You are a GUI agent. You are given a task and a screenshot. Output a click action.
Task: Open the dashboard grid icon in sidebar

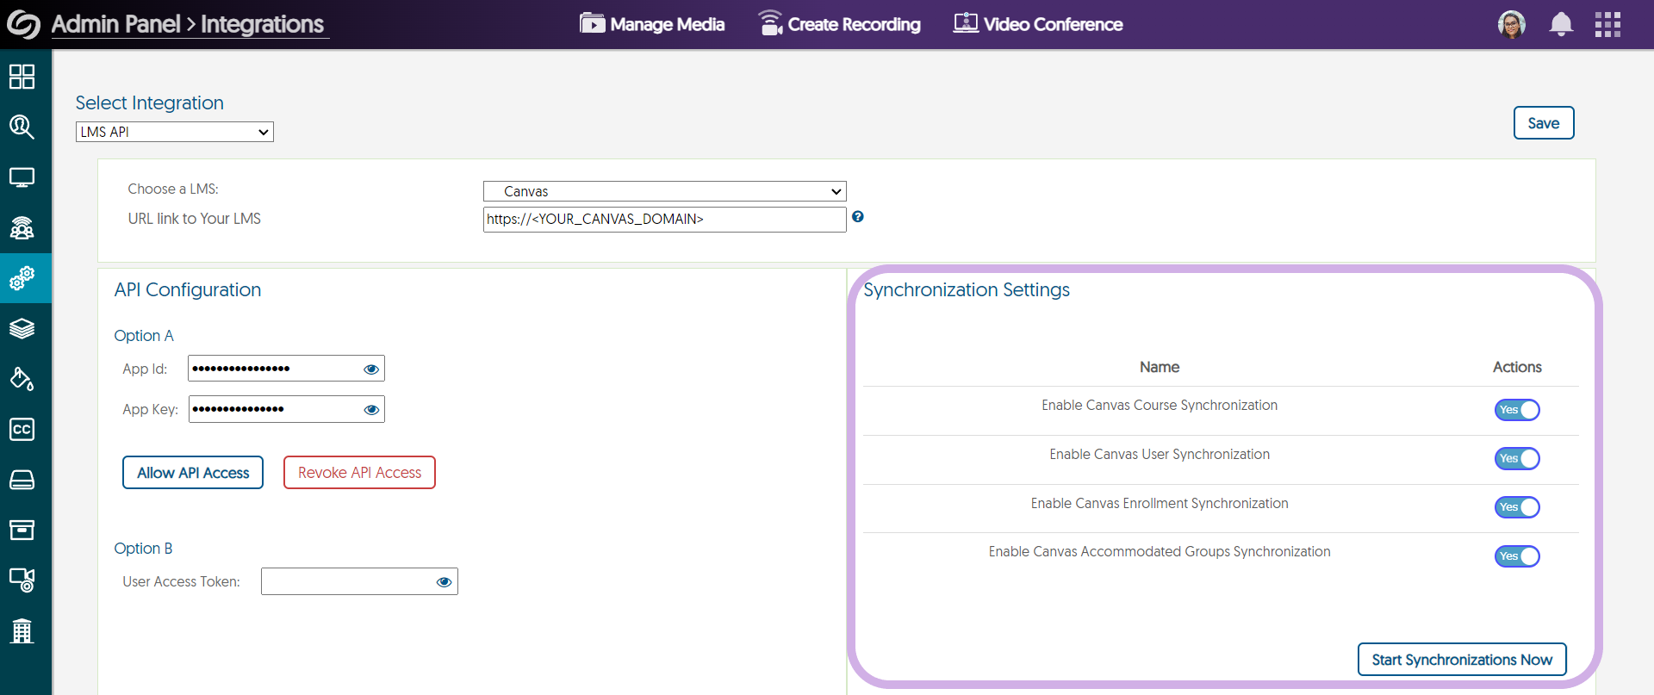point(22,77)
